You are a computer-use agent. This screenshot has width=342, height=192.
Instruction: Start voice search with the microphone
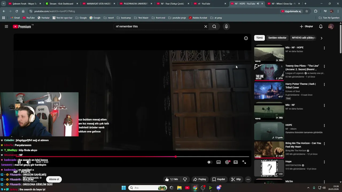(x=226, y=26)
